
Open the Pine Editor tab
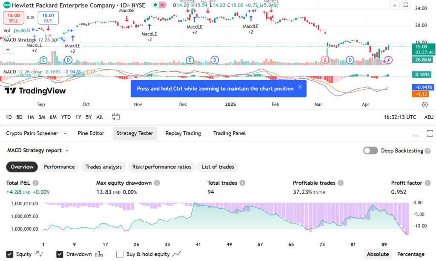(91, 133)
